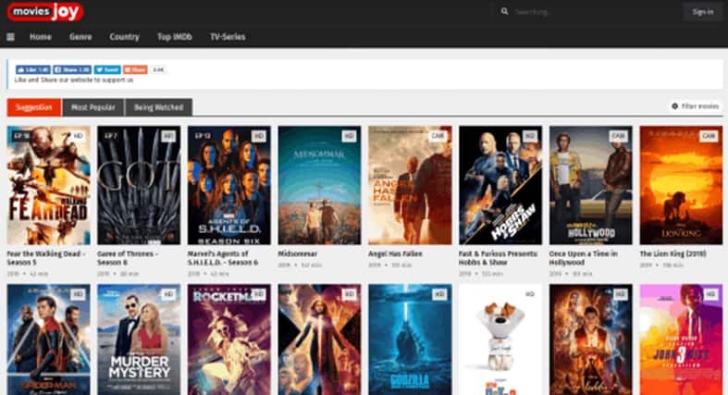The height and width of the screenshot is (395, 728).
Task: Click the Facebook Share button
Action: coord(72,69)
